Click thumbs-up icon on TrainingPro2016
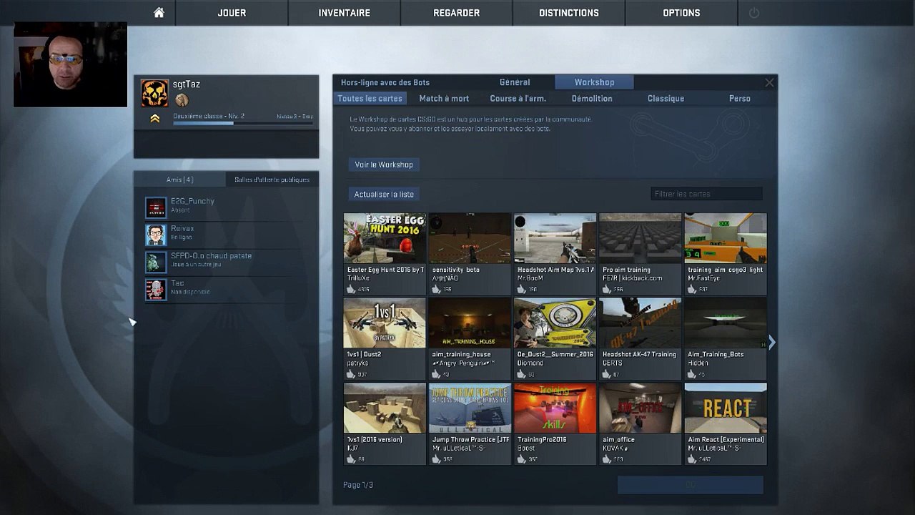Image resolution: width=915 pixels, height=515 pixels. point(521,459)
